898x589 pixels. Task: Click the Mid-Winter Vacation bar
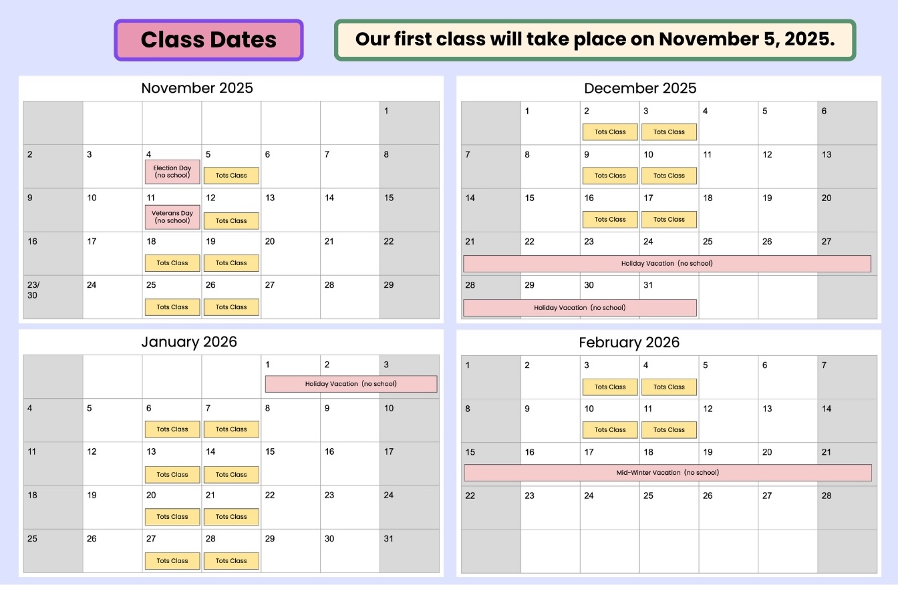pyautogui.click(x=667, y=473)
